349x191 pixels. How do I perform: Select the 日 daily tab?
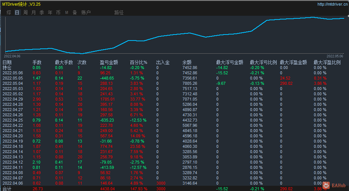[17, 12]
